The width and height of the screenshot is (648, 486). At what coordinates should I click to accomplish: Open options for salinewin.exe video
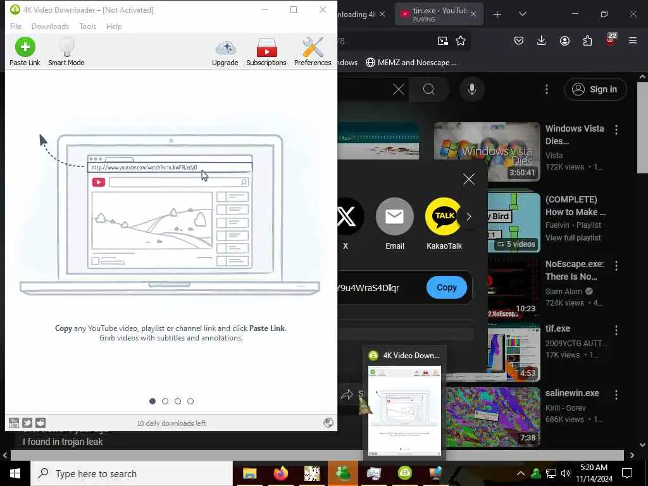[616, 395]
